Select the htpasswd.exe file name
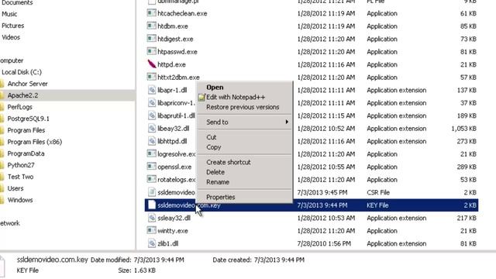The image size is (496, 279). coord(177,51)
